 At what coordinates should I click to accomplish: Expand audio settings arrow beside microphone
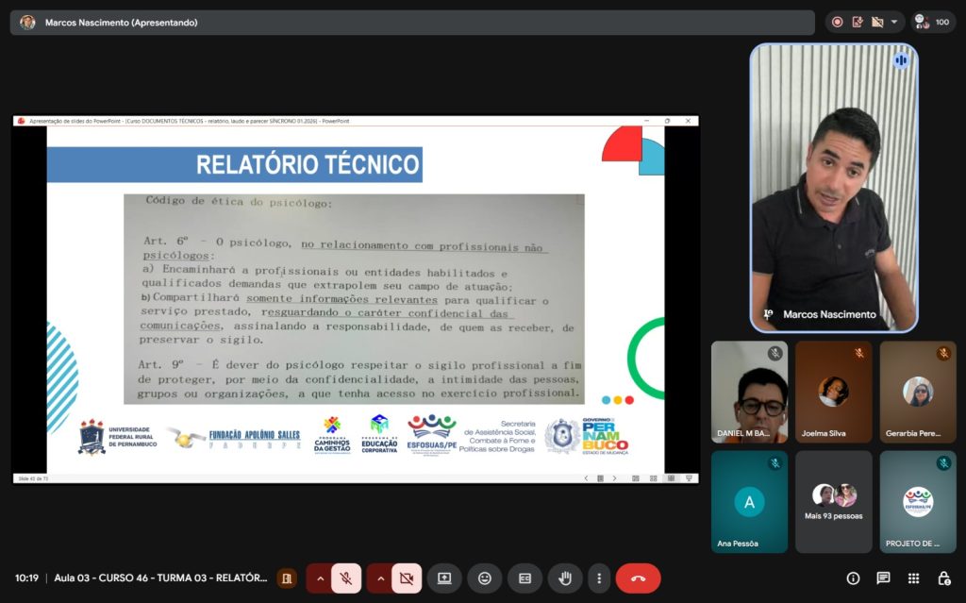[320, 578]
